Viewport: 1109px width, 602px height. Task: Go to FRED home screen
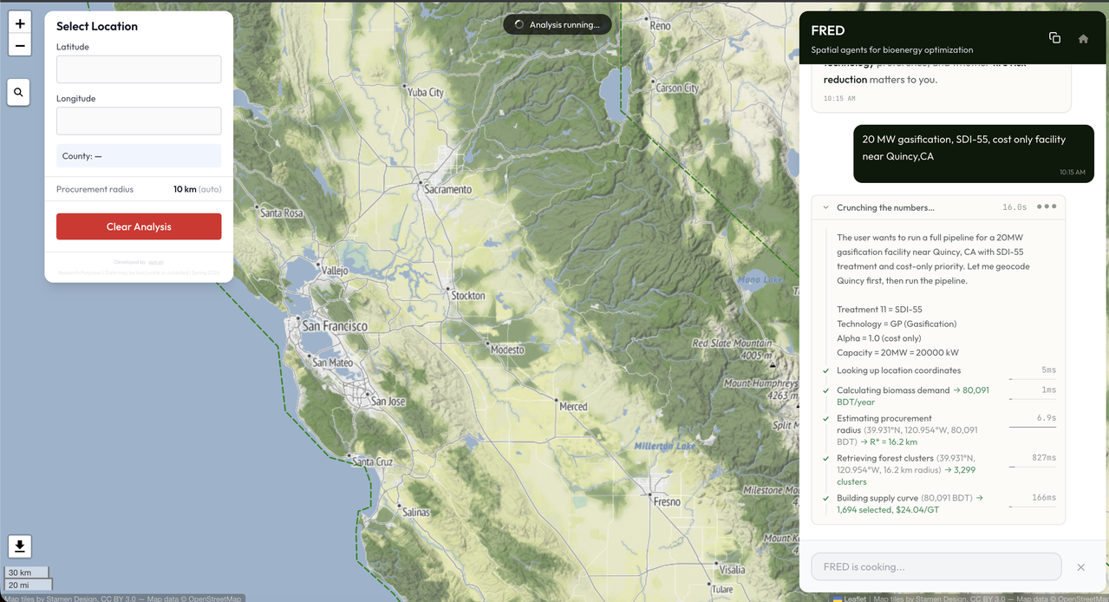coord(1083,39)
